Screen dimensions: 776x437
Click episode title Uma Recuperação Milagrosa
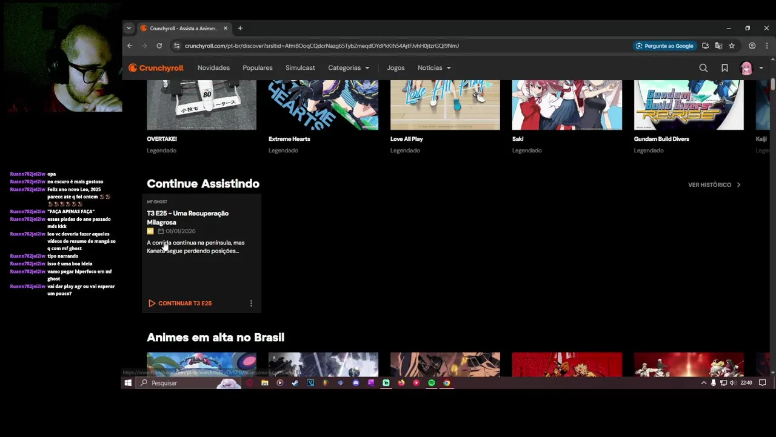point(187,218)
